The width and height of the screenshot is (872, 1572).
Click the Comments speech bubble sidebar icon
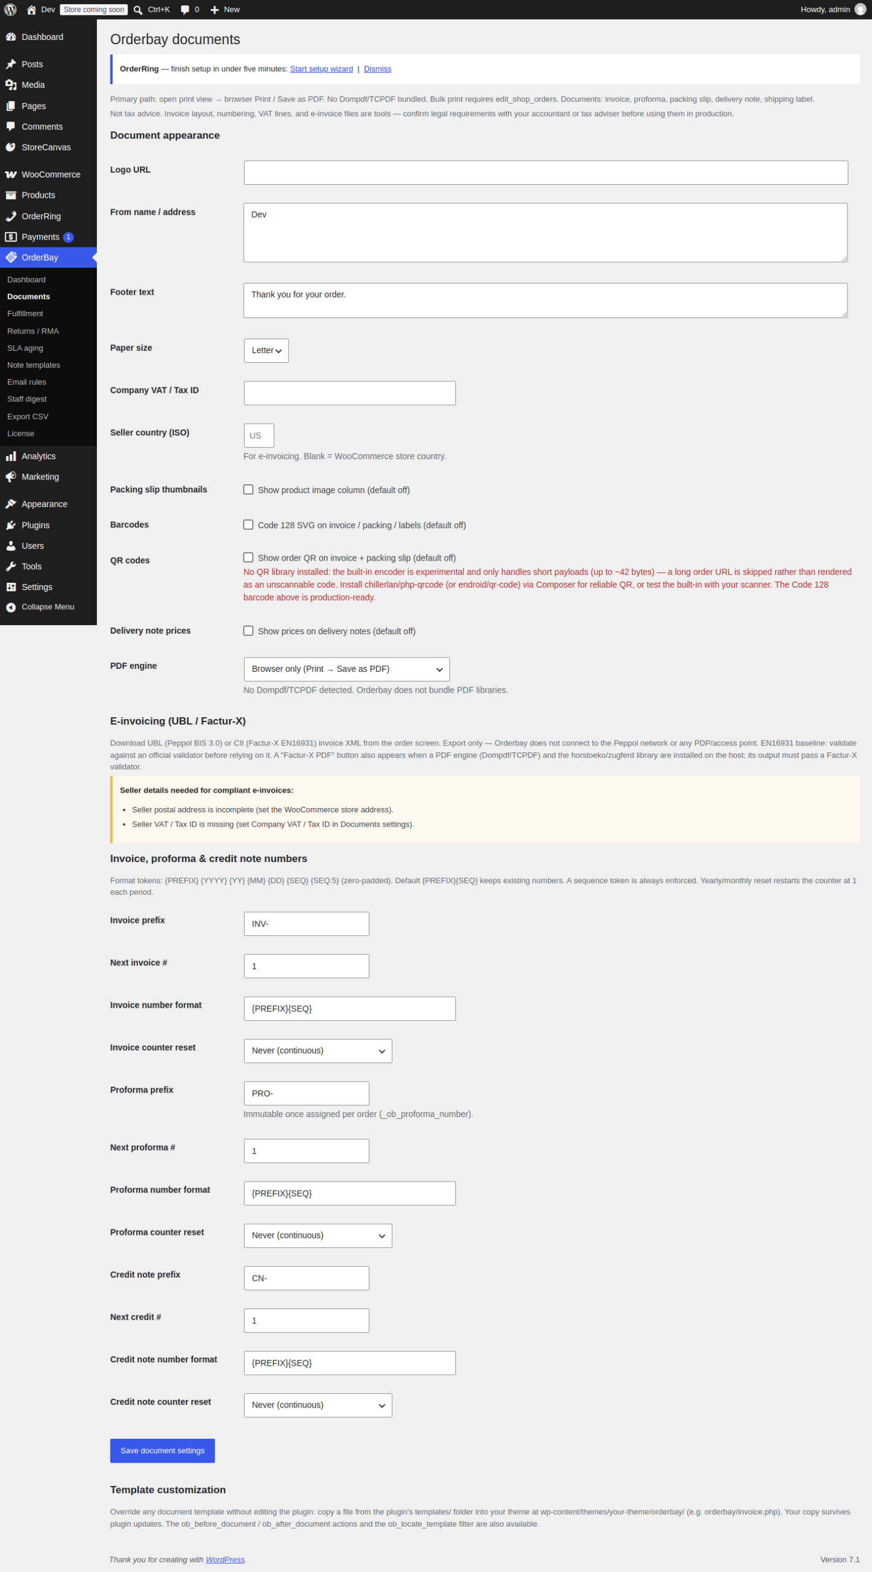11,127
